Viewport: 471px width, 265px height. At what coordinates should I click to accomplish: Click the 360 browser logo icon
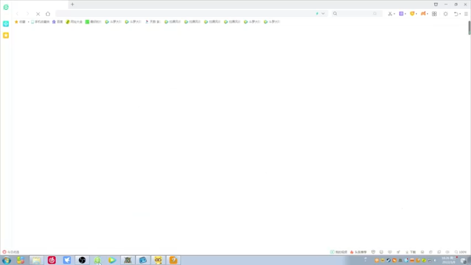click(x=6, y=7)
